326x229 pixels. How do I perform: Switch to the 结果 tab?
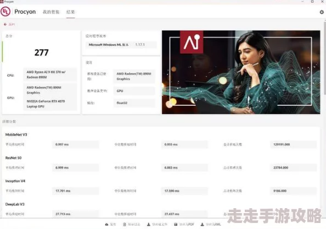tap(70, 12)
